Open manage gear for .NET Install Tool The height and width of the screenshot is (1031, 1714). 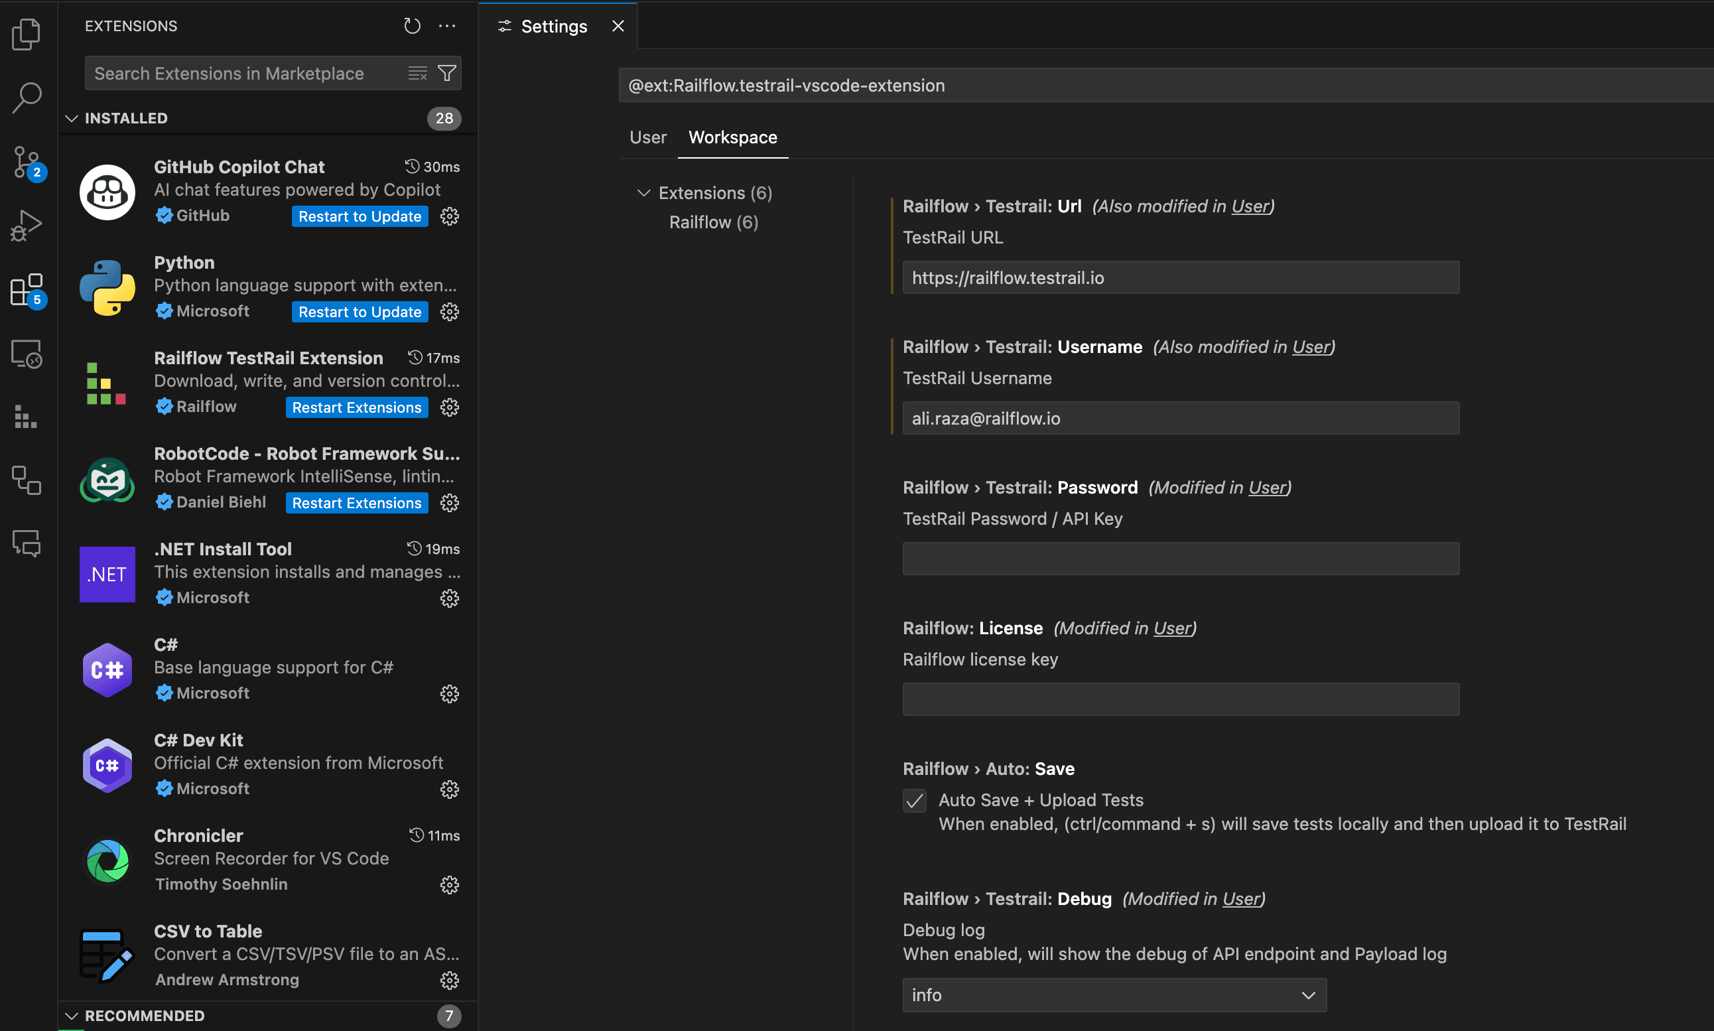[x=449, y=598]
